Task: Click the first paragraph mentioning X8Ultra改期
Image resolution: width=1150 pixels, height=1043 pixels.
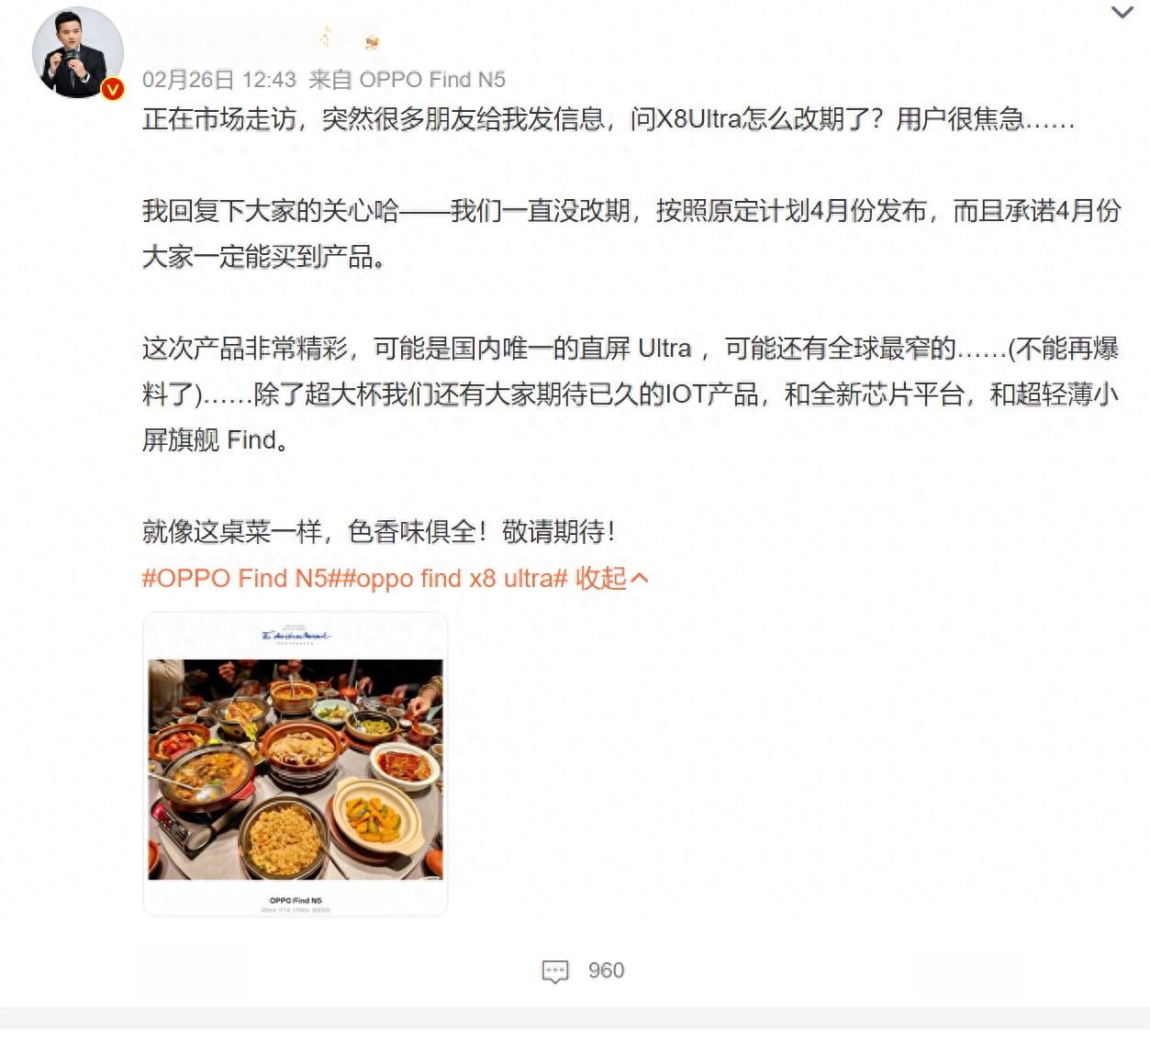Action: pyautogui.click(x=608, y=119)
